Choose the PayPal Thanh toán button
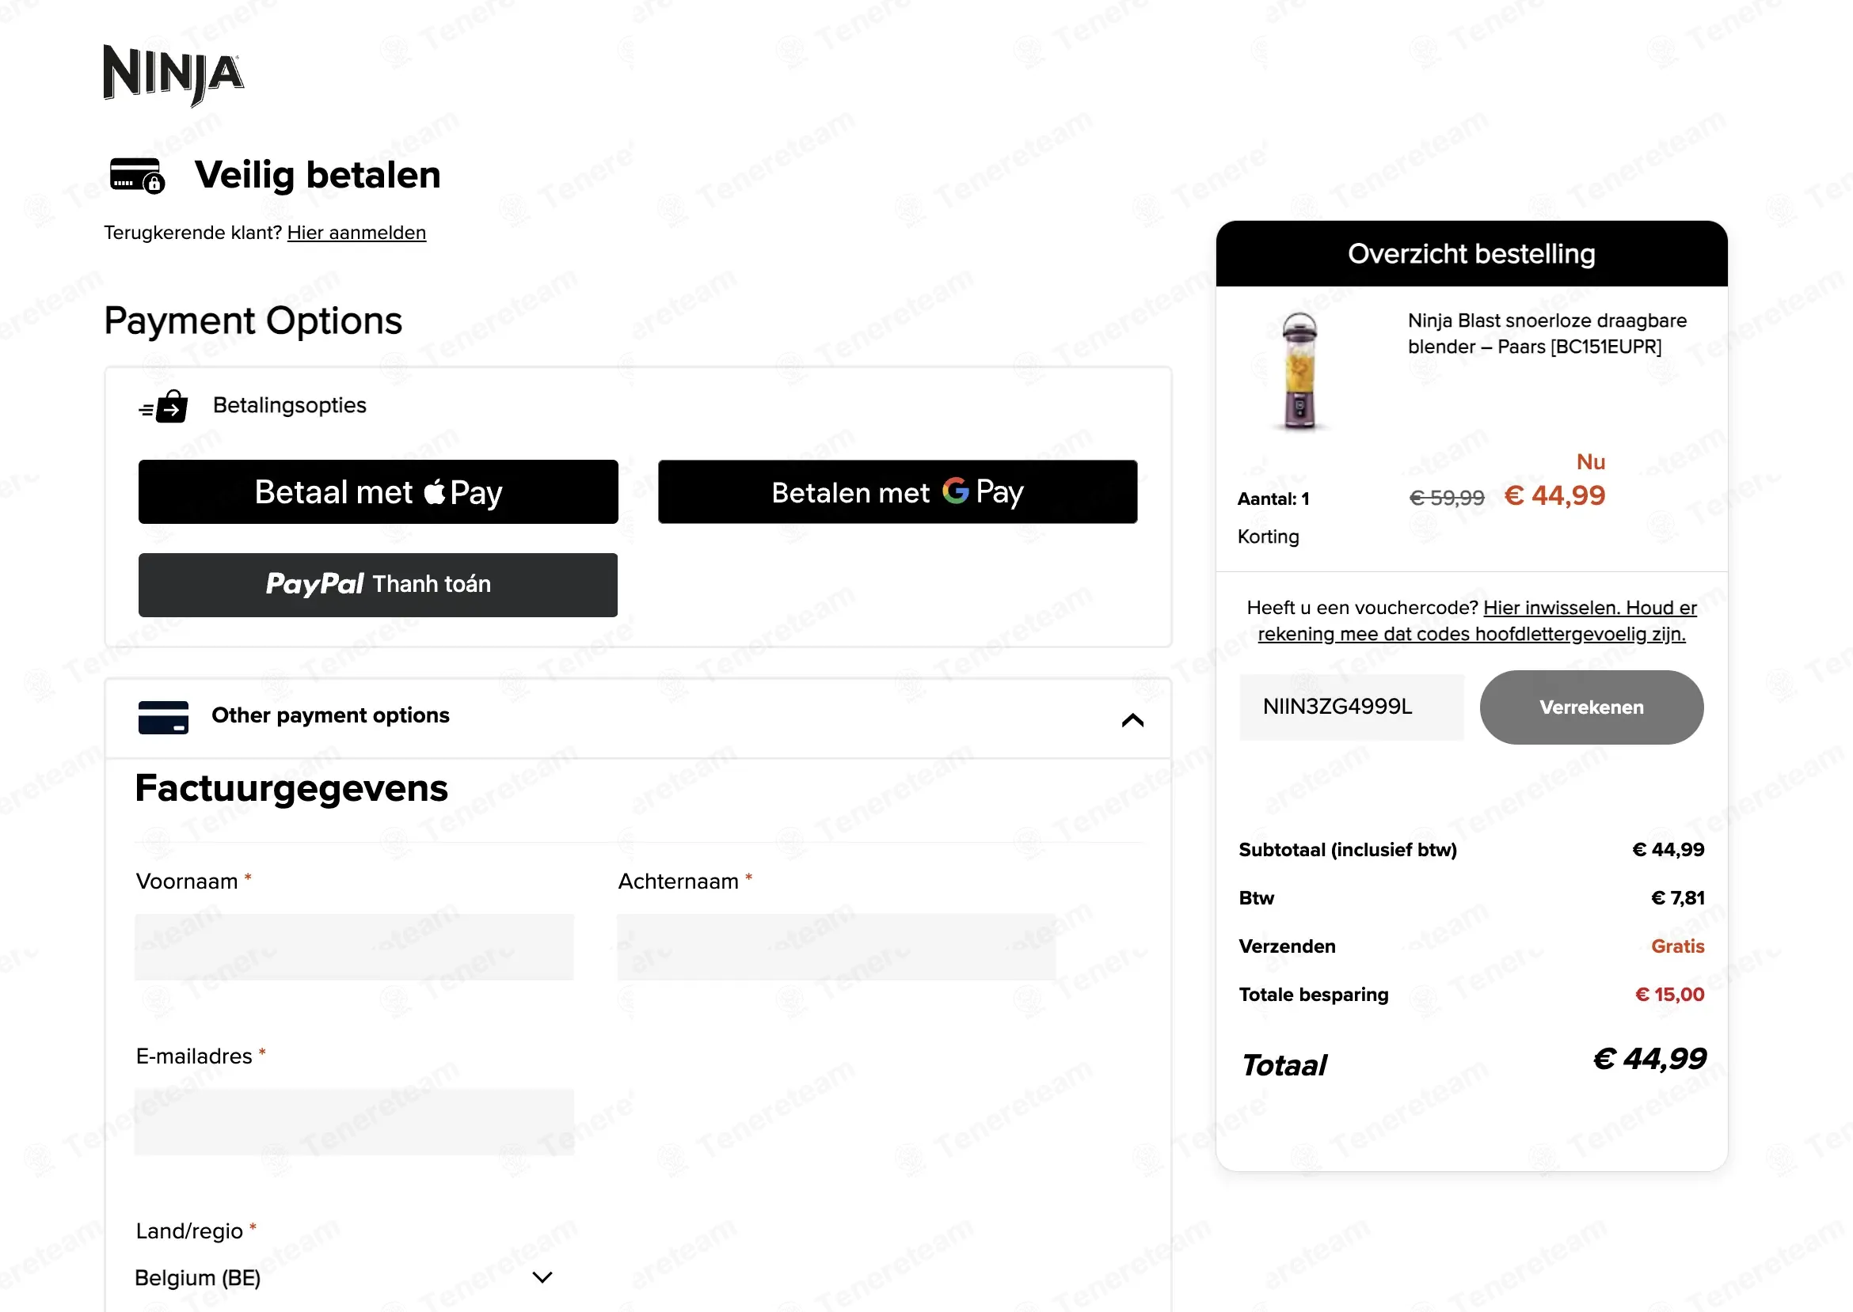This screenshot has width=1853, height=1312. point(378,585)
